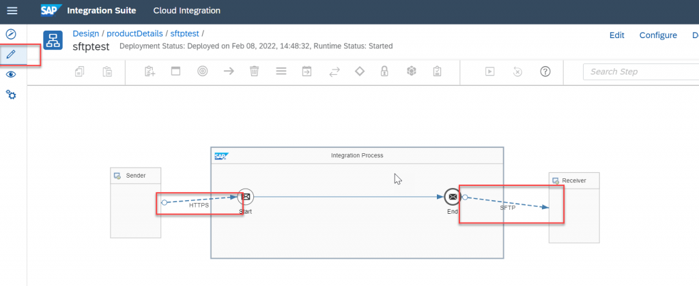Screen dimensions: 699x286
Task: Follow the sftptest breadcrumb link
Action: pos(184,34)
